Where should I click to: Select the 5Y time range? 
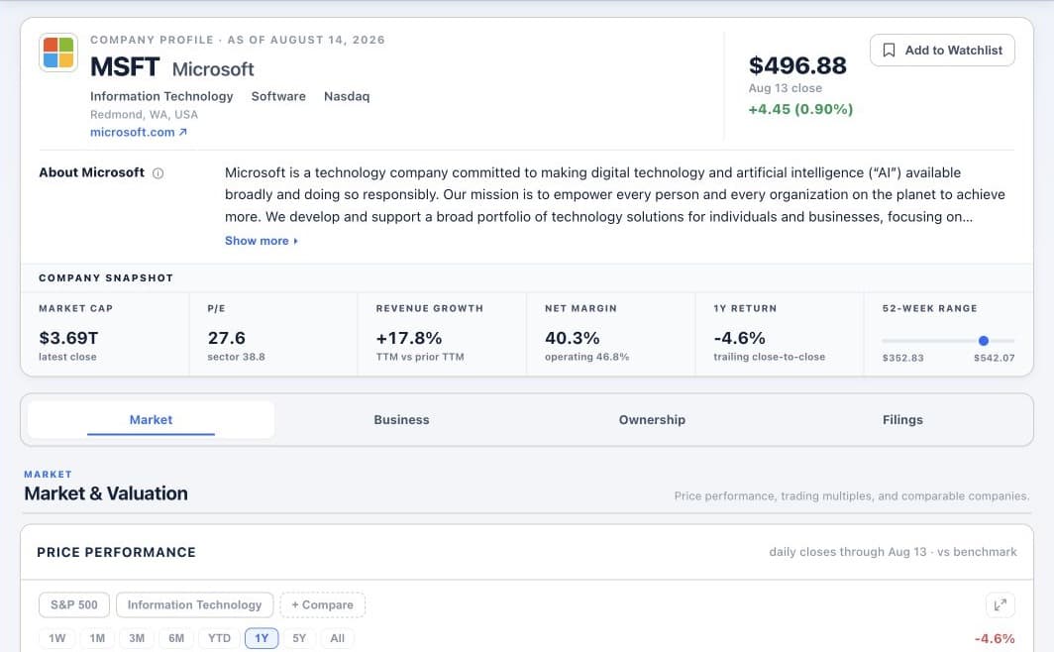click(x=299, y=638)
